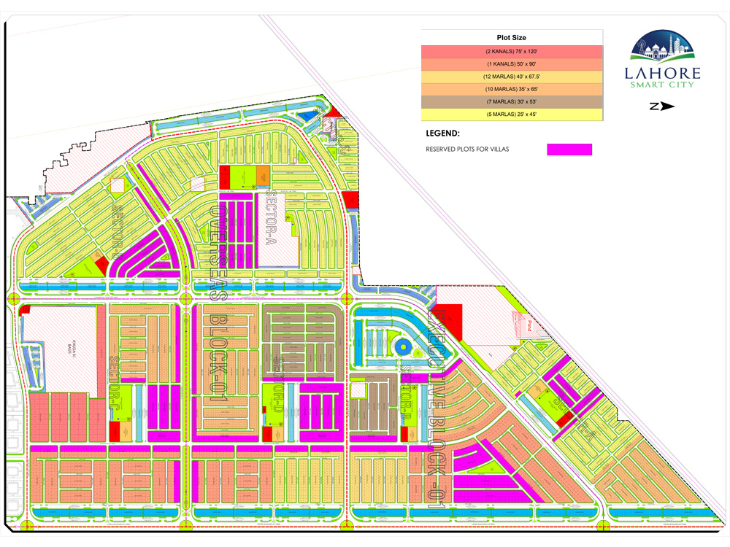730x547 pixels.
Task: Click the large red plot near Executive Block
Action: pos(449,321)
